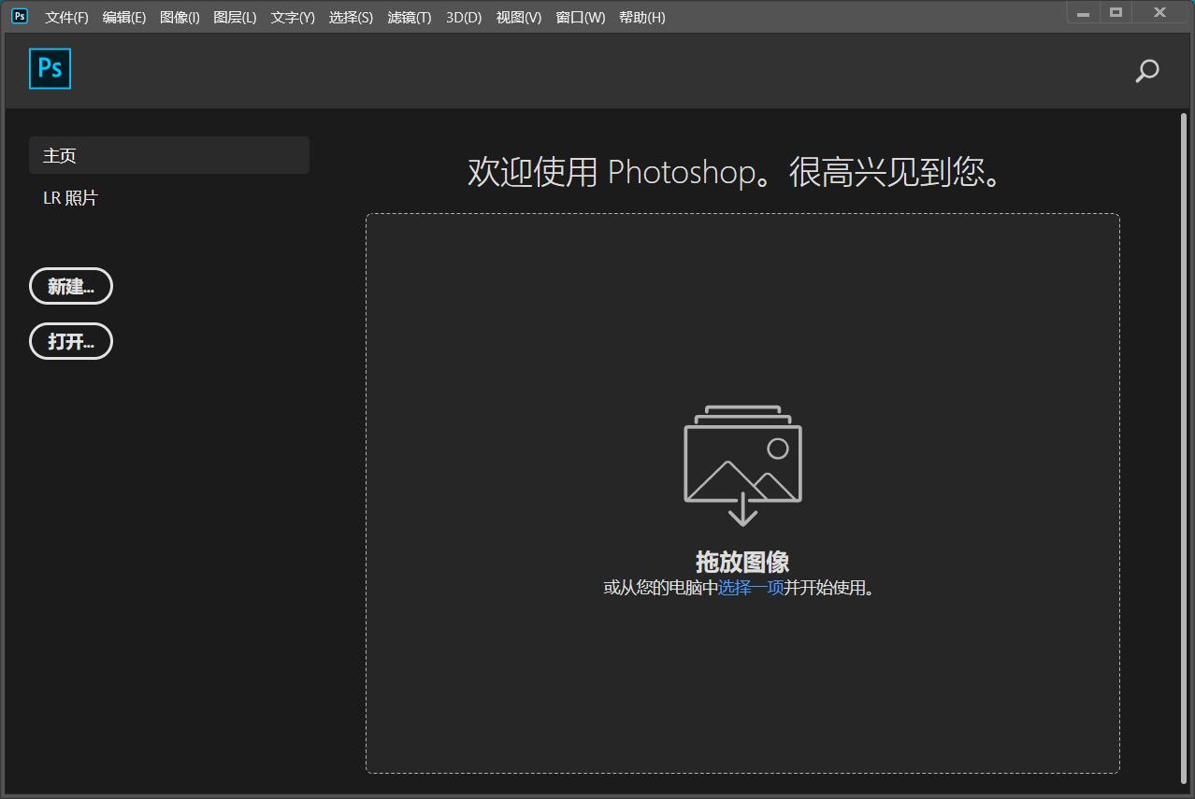Open the 视图(V) menu
The image size is (1195, 799).
click(x=518, y=18)
